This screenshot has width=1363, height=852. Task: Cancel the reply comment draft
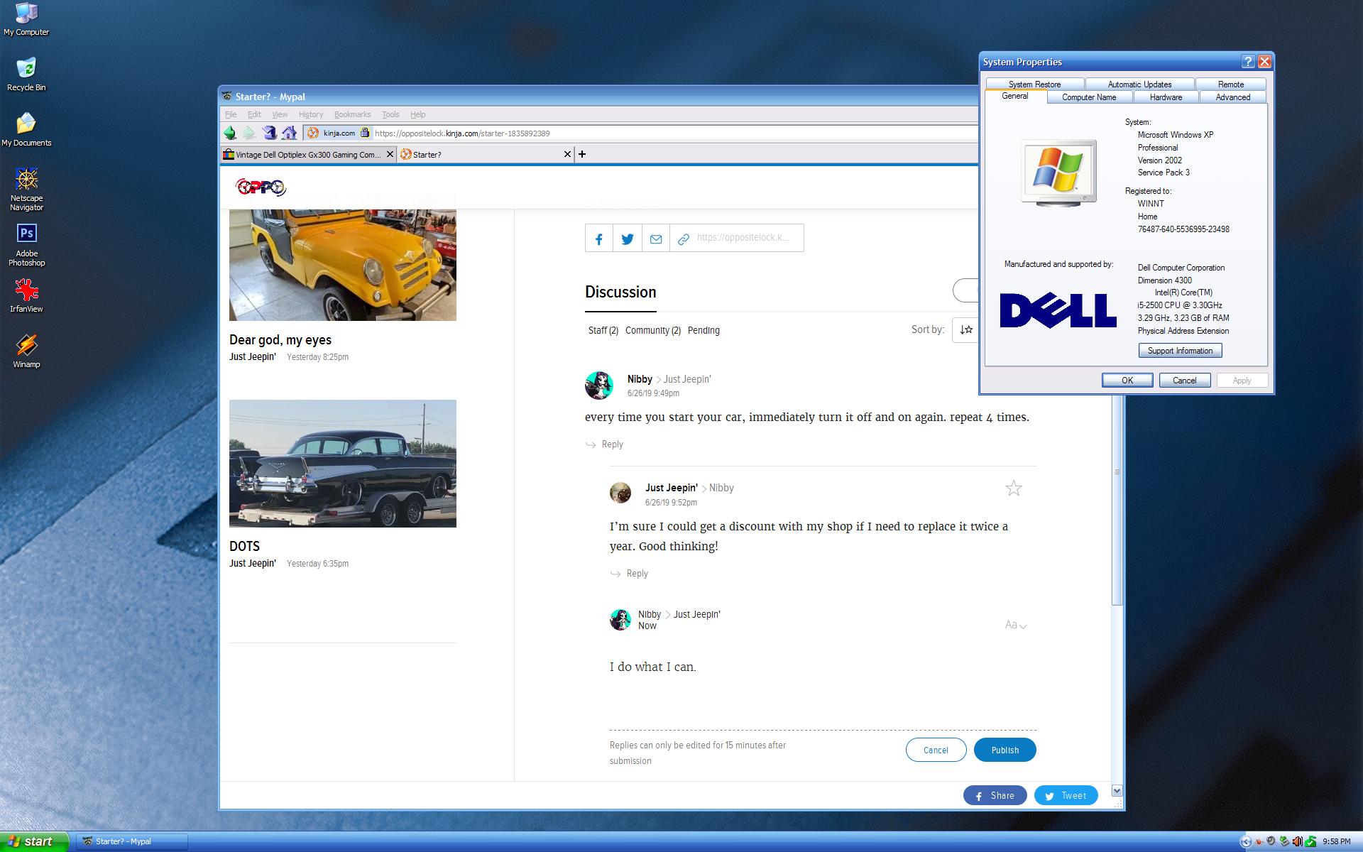[936, 750]
